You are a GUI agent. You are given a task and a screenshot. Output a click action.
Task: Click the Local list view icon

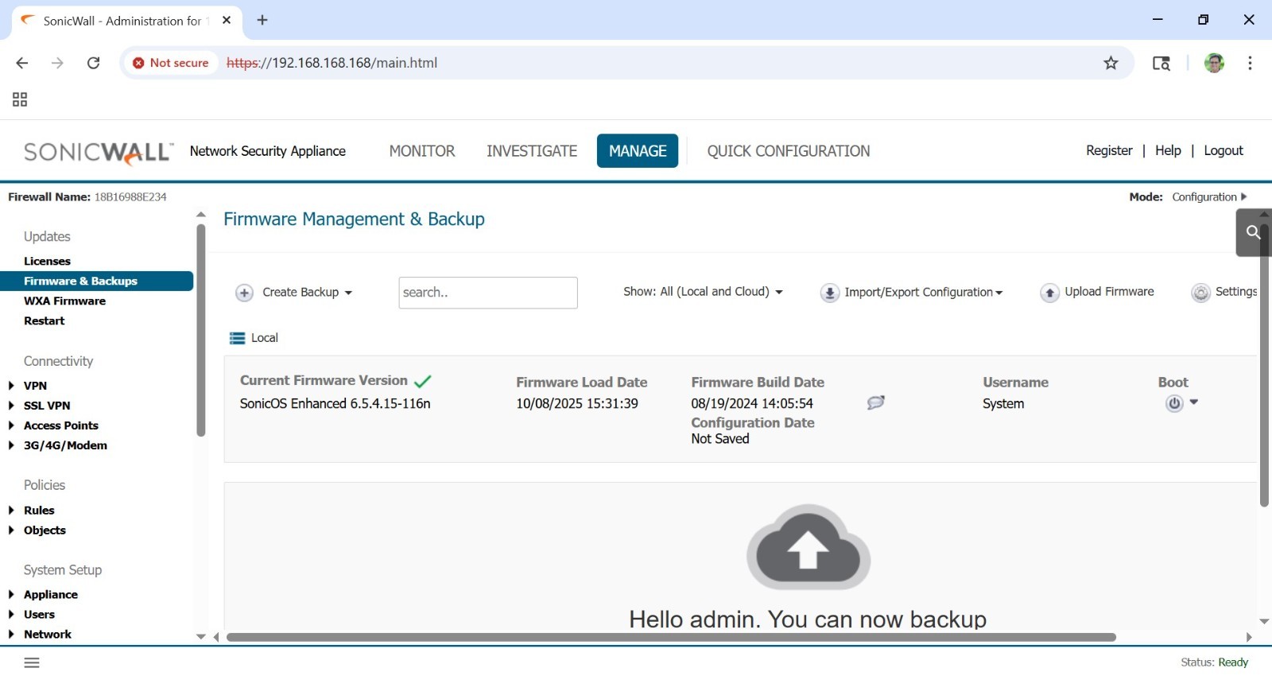237,338
